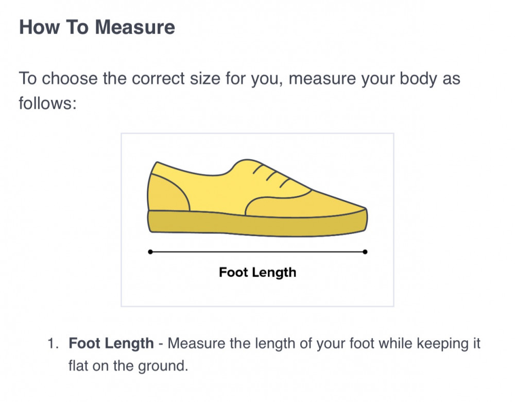Click the right endpoint dot of the measurement line
The height and width of the screenshot is (402, 515).
click(365, 252)
